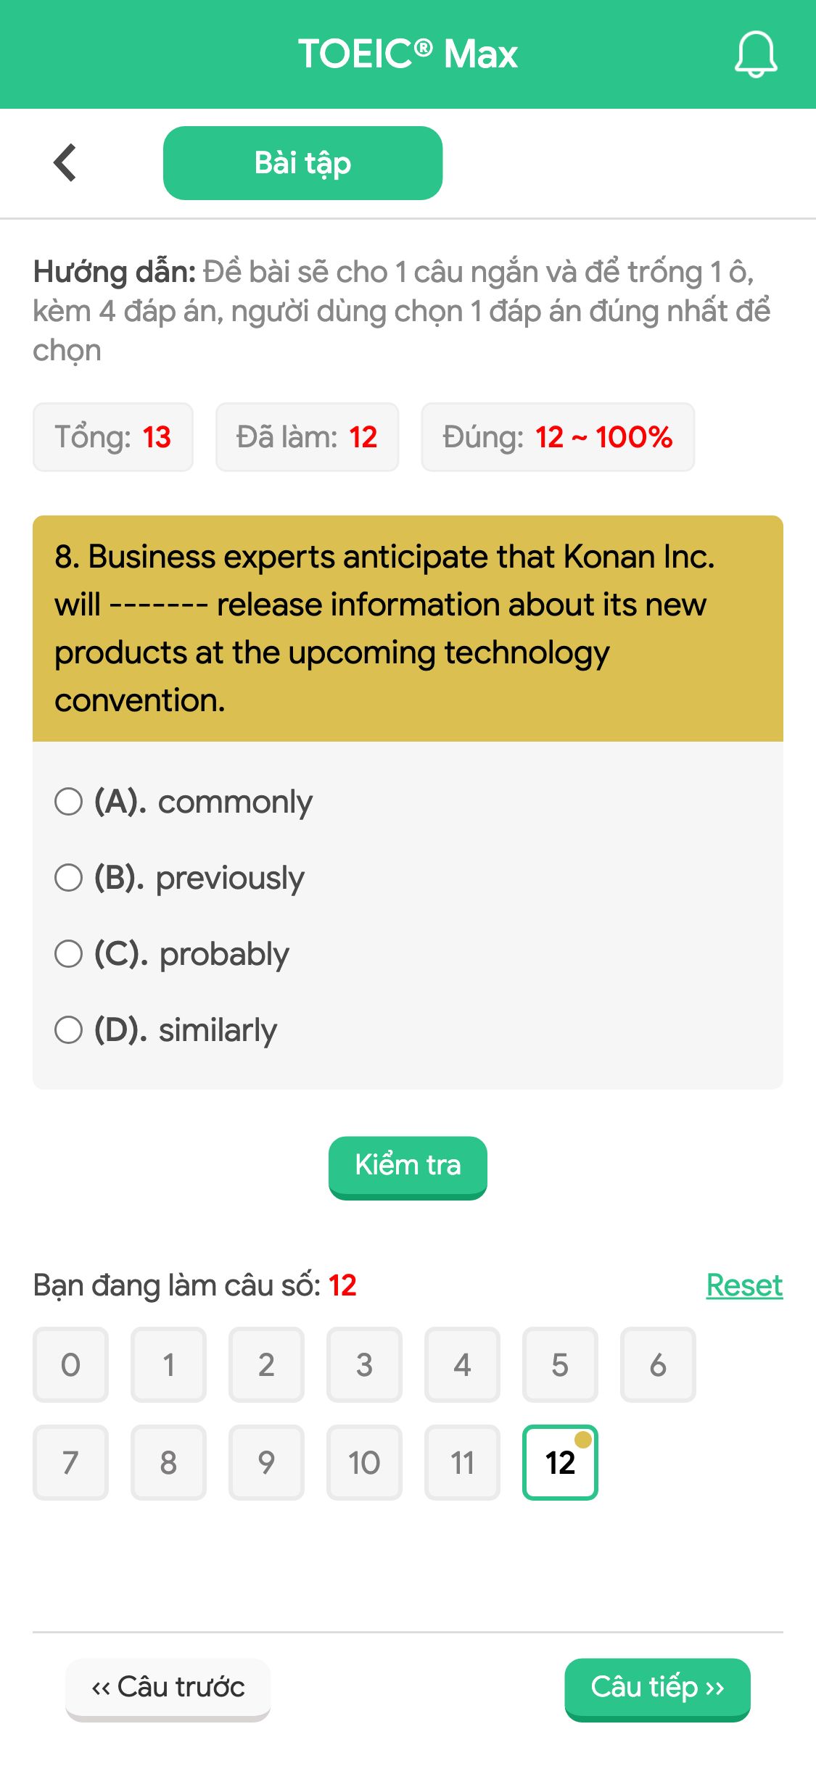Tap the back arrow to go back

(65, 162)
